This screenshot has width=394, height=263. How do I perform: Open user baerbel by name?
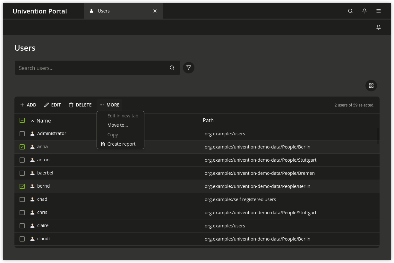click(x=45, y=173)
